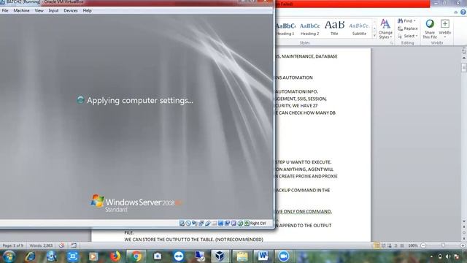Open the Machine menu in VirtualBox
The image size is (467, 263).
coord(21,10)
